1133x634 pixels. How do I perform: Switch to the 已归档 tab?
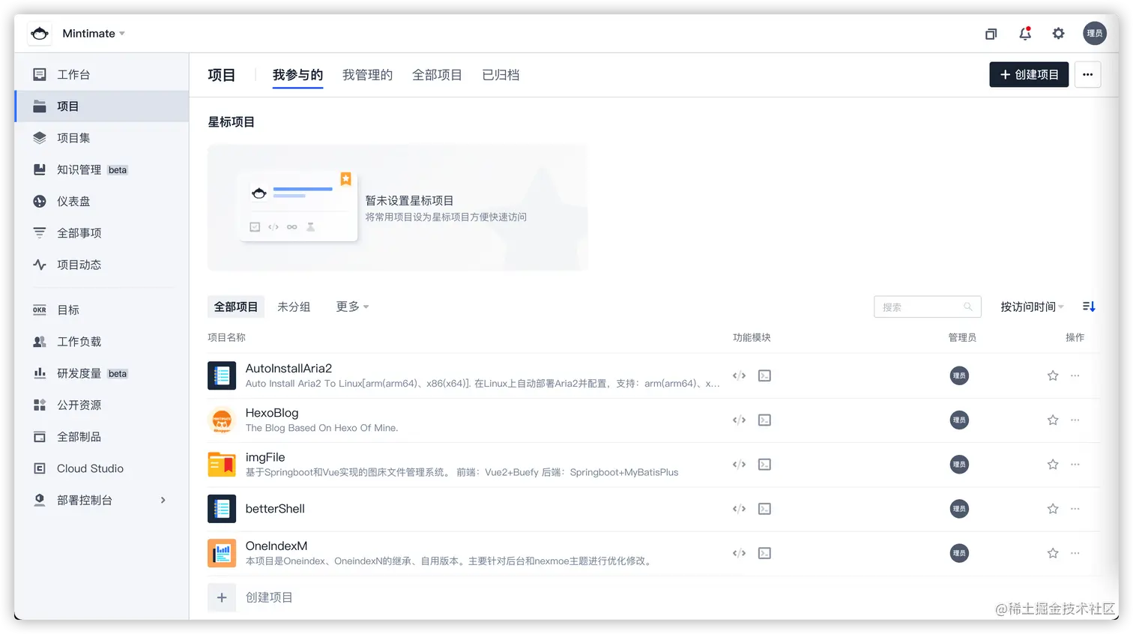502,74
